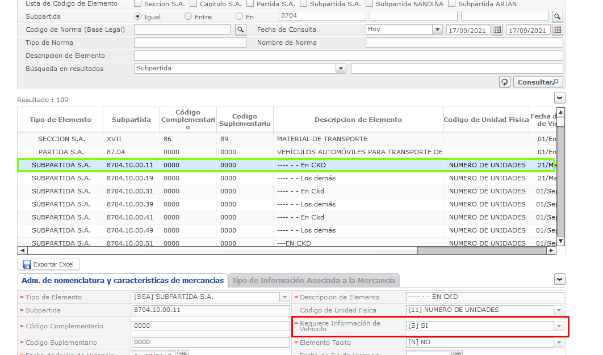Check the Subpartida ARIAN checkbox
603x355 pixels.
[x=452, y=4]
